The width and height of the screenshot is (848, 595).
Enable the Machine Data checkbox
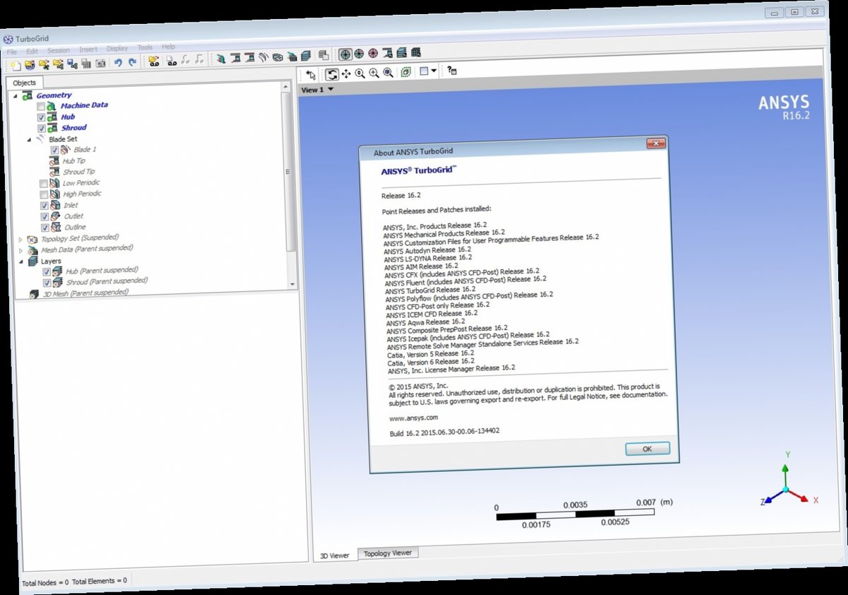[41, 106]
